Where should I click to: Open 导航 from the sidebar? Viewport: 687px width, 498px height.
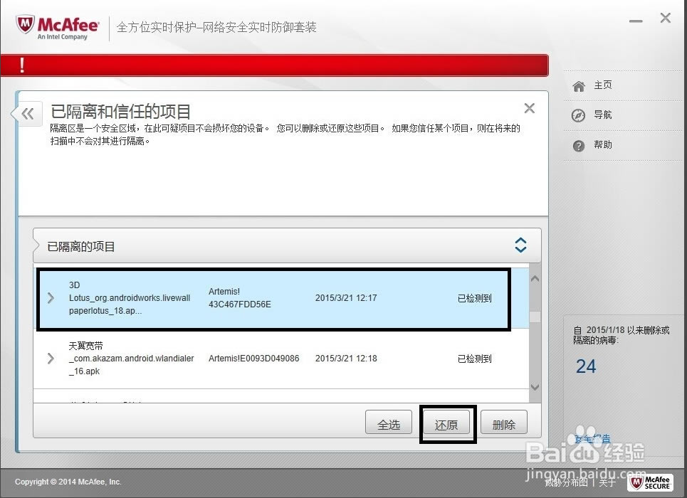tap(603, 115)
